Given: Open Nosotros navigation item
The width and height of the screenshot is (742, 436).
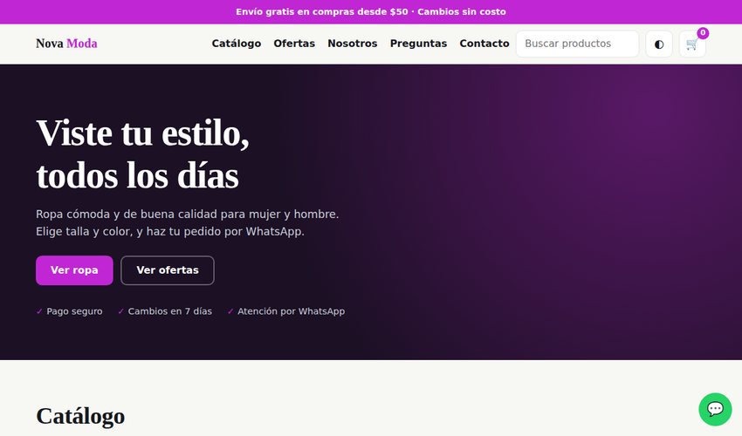Looking at the screenshot, I should 352,44.
